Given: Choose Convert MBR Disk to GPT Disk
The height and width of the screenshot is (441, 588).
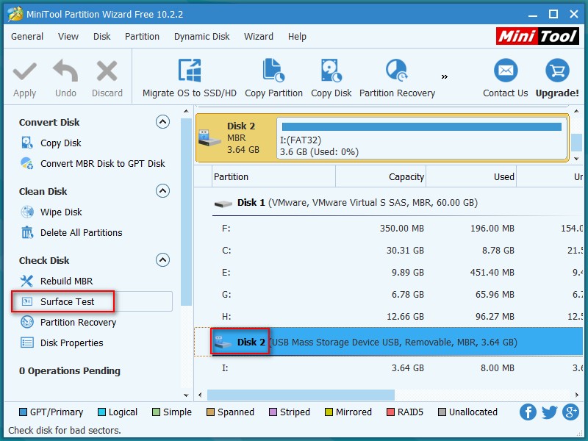Looking at the screenshot, I should click(x=102, y=163).
